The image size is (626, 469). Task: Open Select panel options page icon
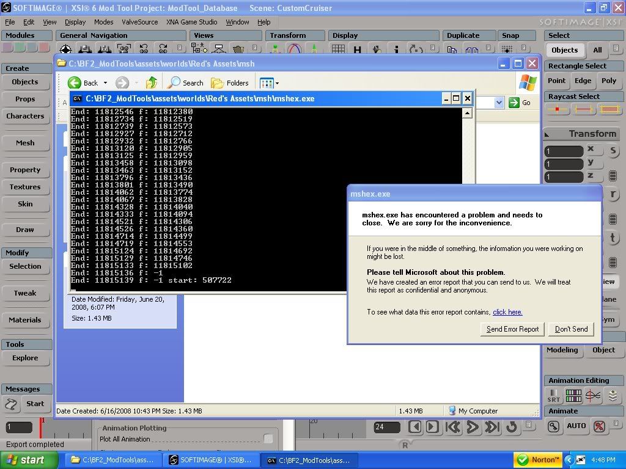tap(616, 48)
